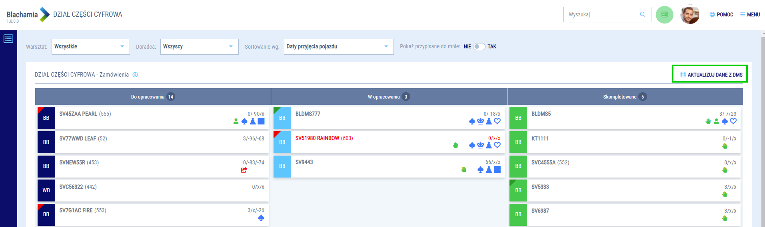The width and height of the screenshot is (765, 227).
Task: Click the info icon beside Zamówienia title
Action: (135, 75)
